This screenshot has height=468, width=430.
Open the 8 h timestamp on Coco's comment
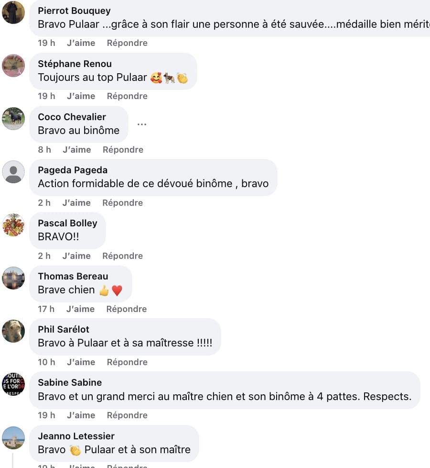(44, 150)
